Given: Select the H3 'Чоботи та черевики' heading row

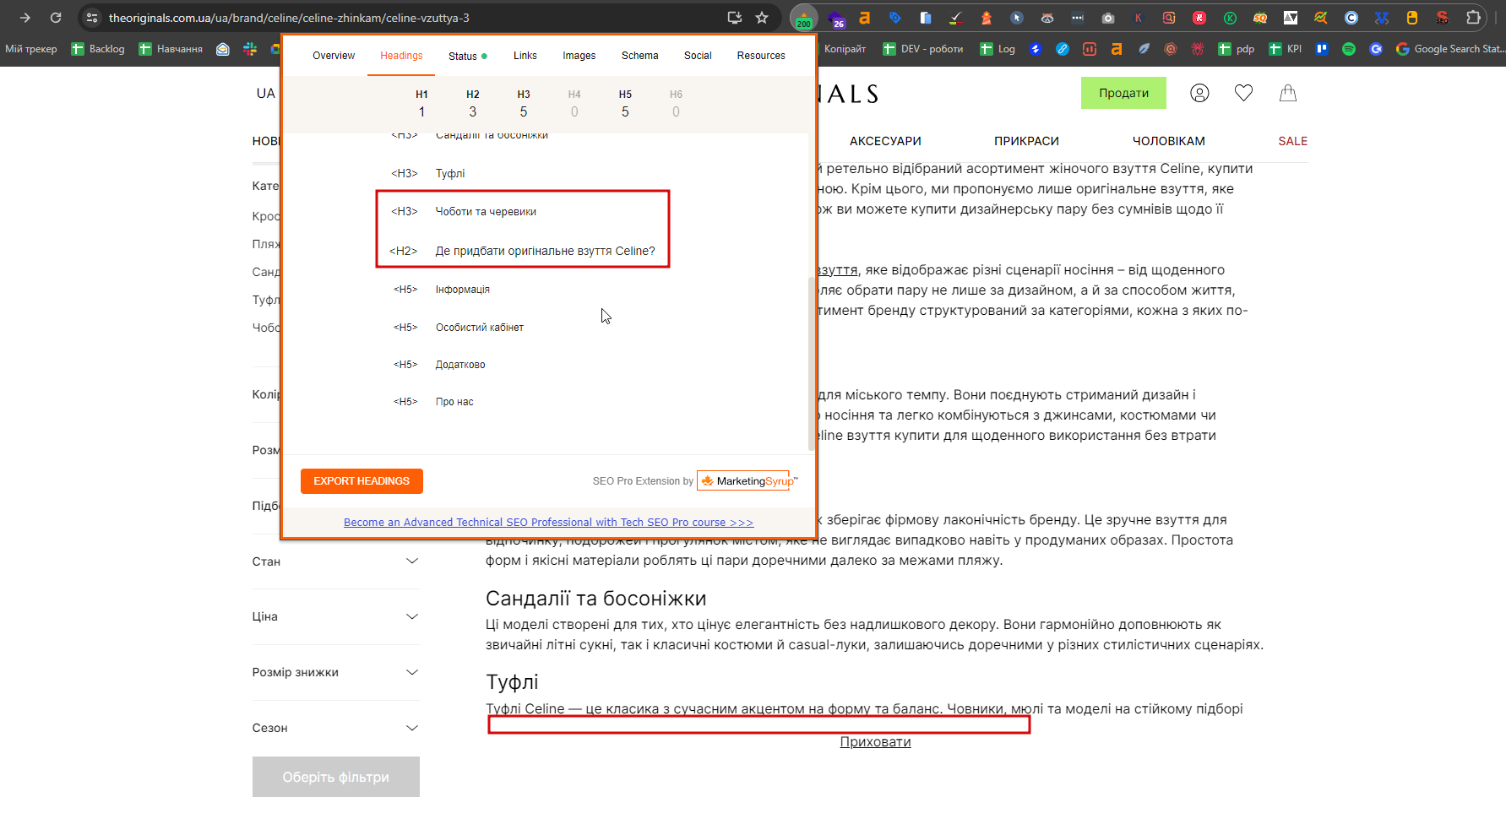Looking at the screenshot, I should tap(463, 212).
